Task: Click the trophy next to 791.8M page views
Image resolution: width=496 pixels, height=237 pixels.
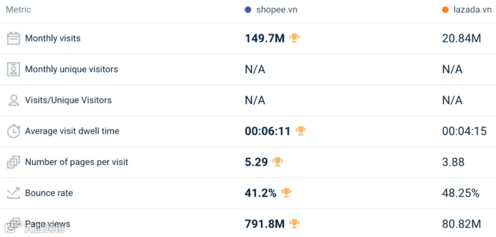Action: 294,223
